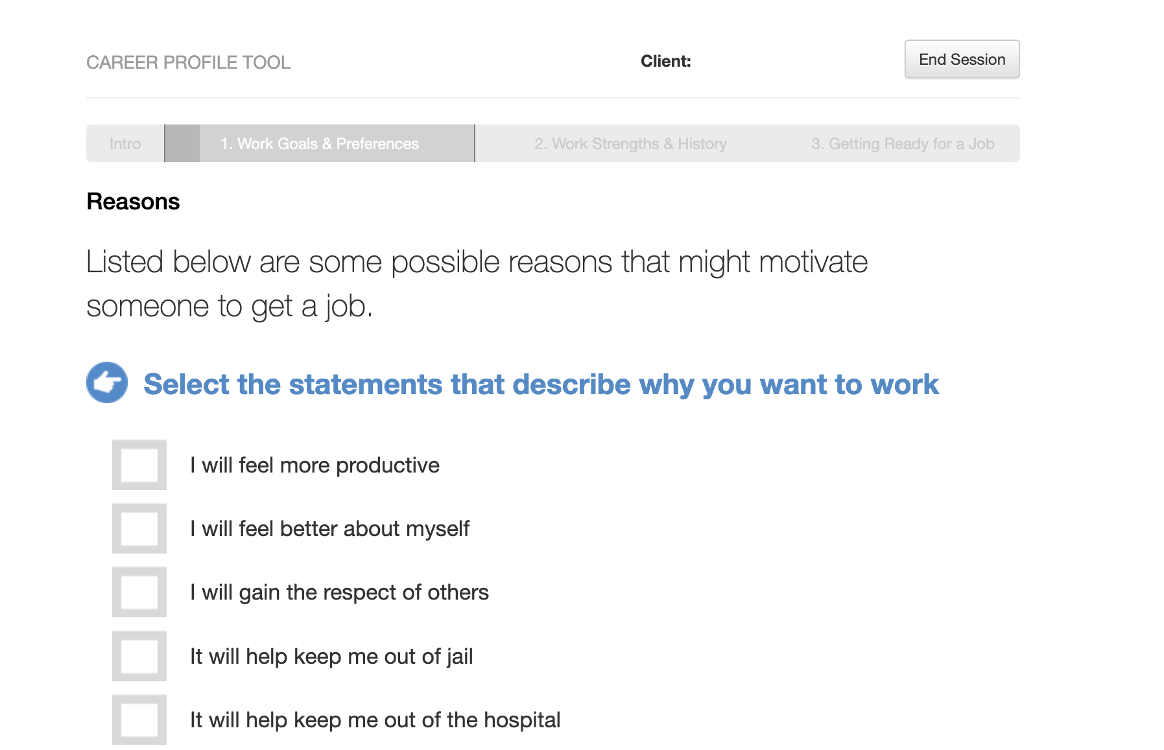The width and height of the screenshot is (1164, 750).
Task: Select the 'keep me out of jail' checkbox
Action: [139, 656]
